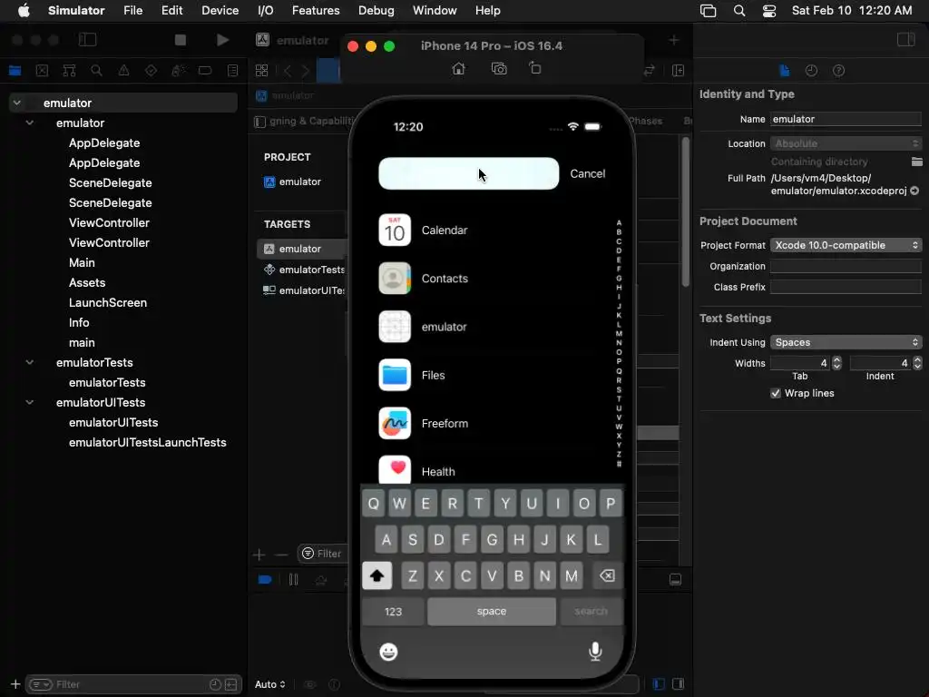The height and width of the screenshot is (697, 929).
Task: Click the Simulator Home button icon
Action: 458,69
